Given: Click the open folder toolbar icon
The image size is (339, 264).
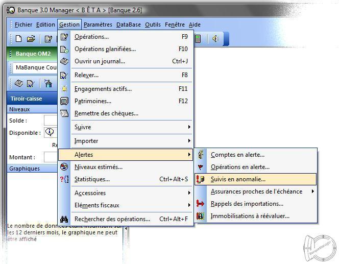Looking at the screenshot, I should [31, 39].
